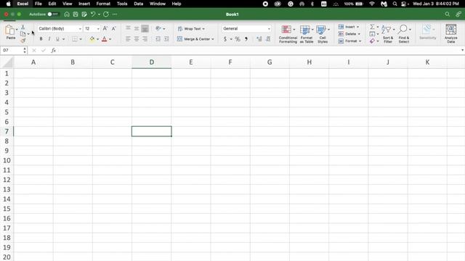Apply the red font color
This screenshot has width=465, height=261.
(105, 38)
